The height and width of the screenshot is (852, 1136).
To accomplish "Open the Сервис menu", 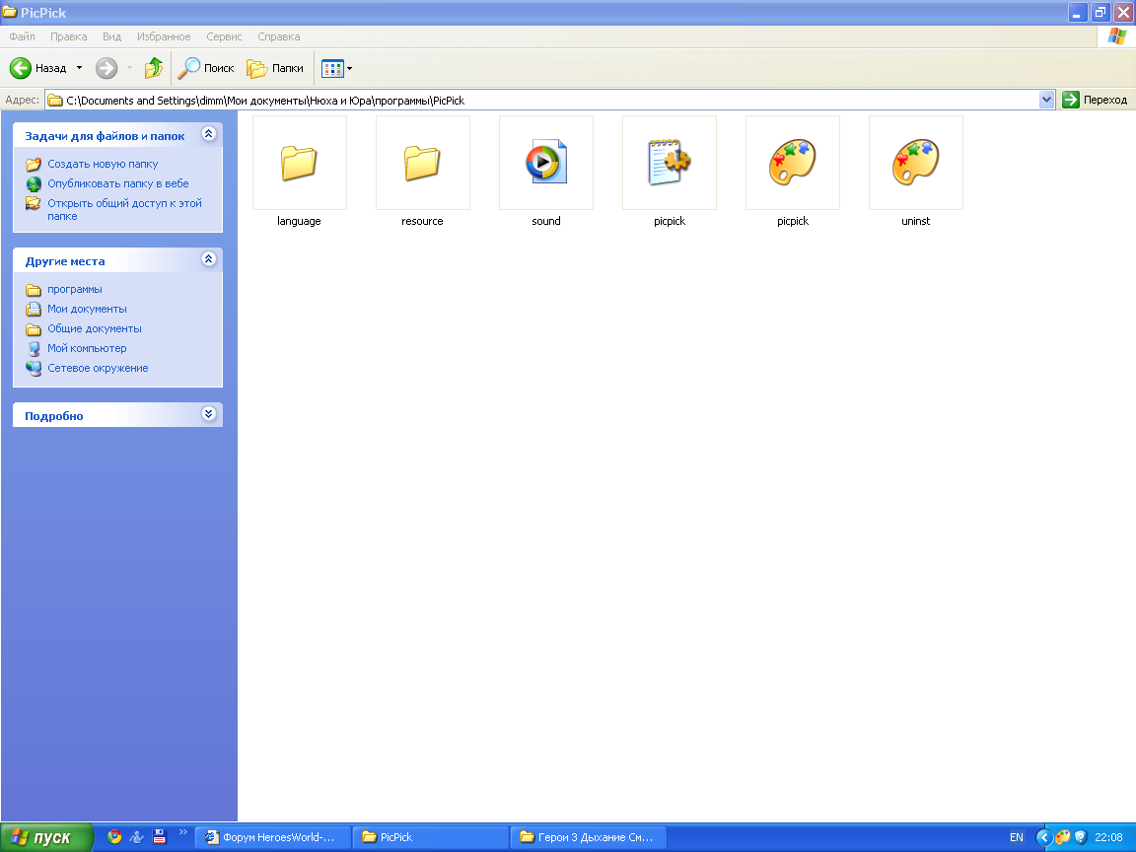I will pyautogui.click(x=224, y=36).
